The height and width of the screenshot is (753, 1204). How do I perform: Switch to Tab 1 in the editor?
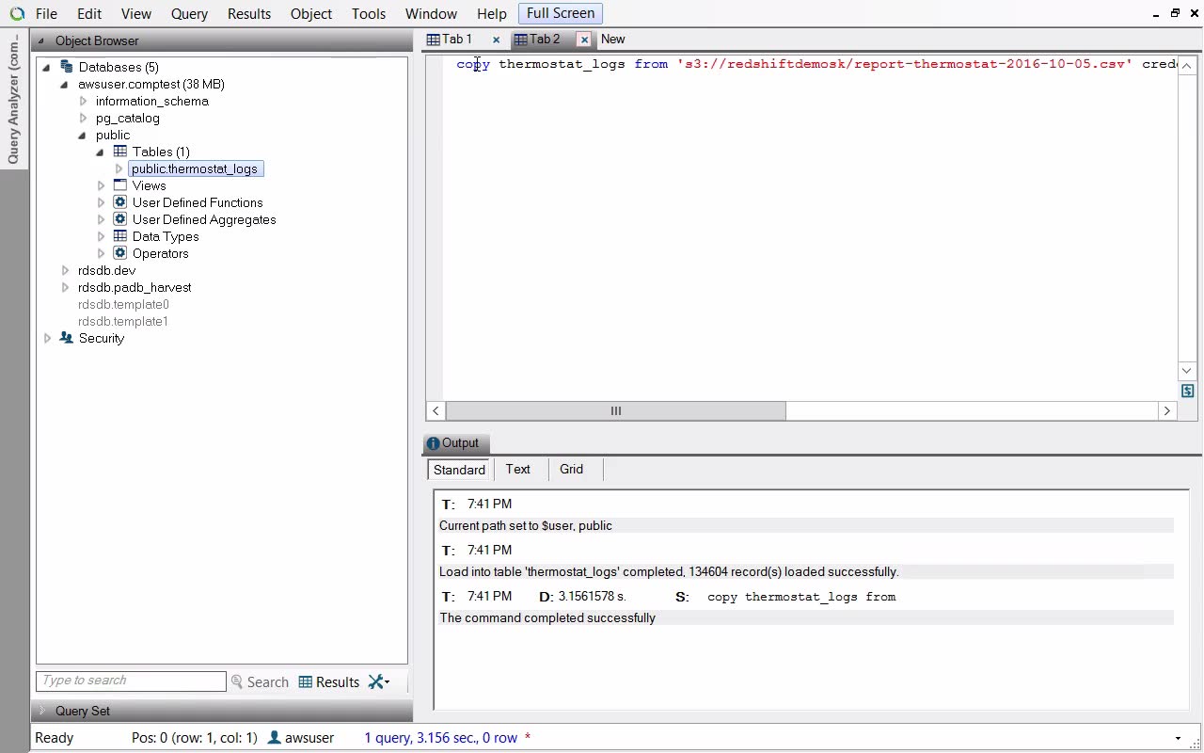click(x=456, y=40)
